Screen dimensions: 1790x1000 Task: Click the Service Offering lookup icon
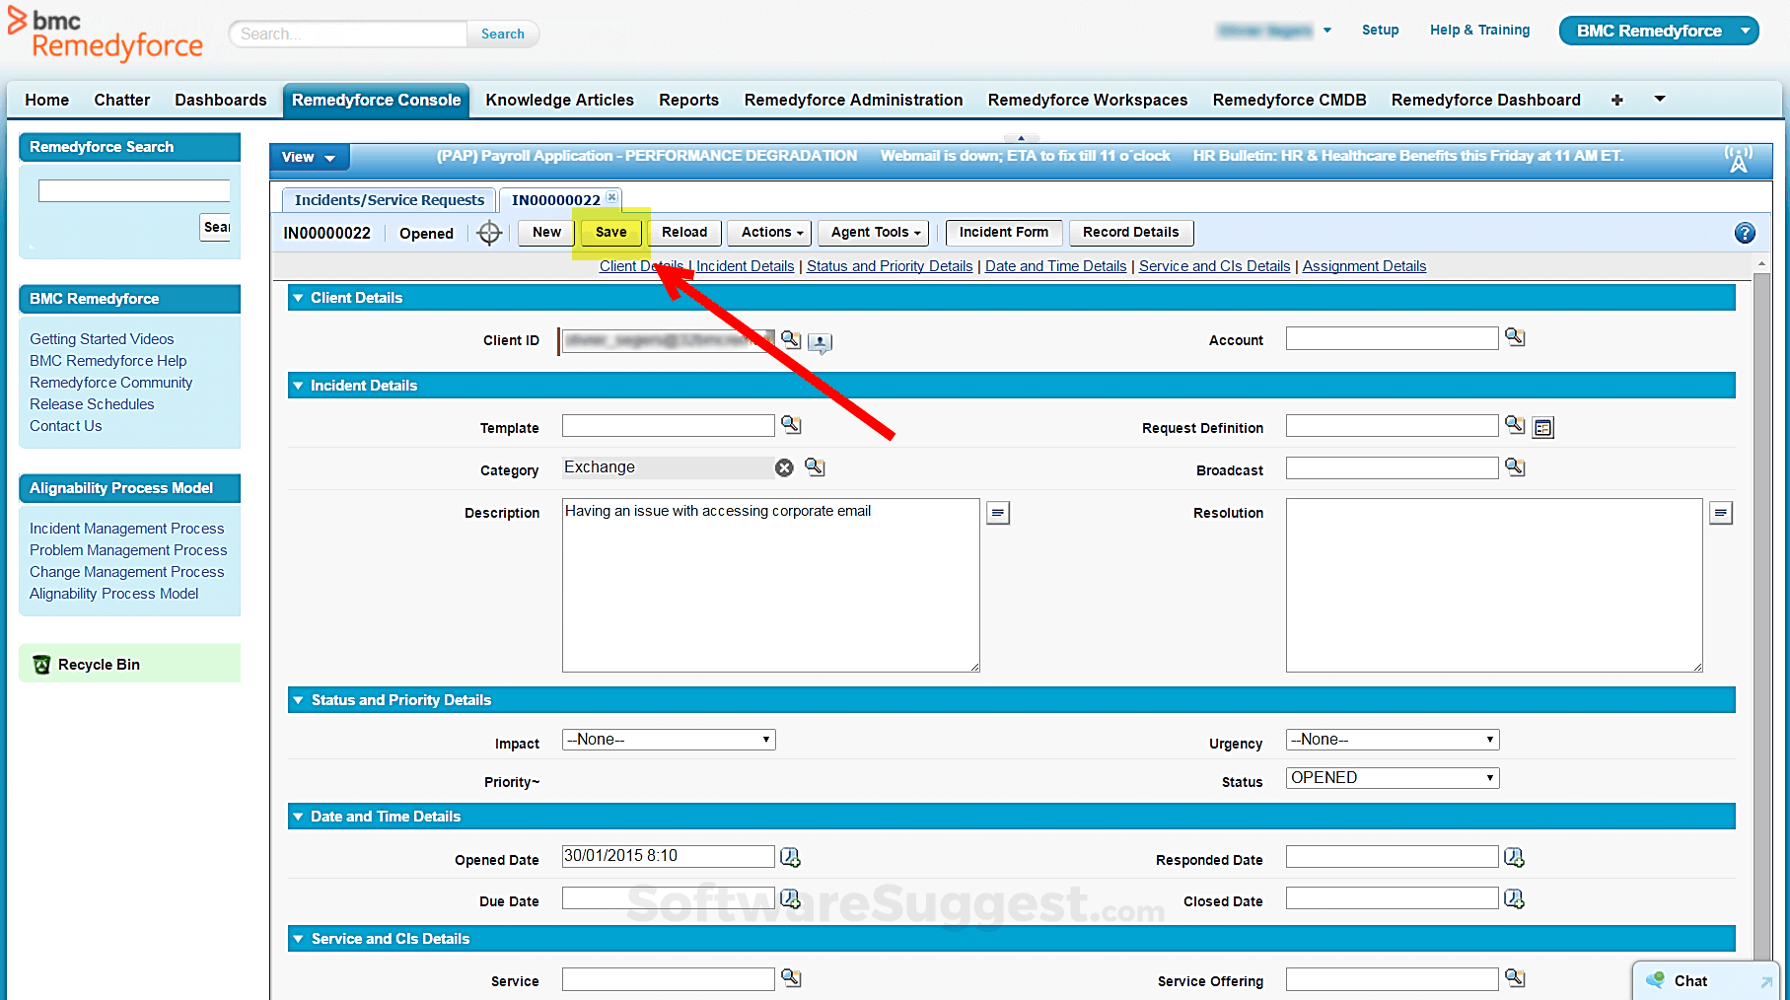1515,977
